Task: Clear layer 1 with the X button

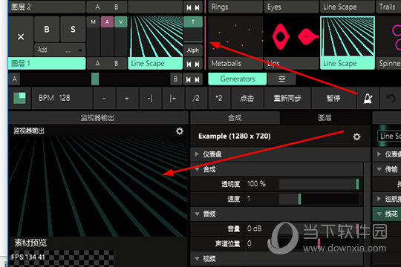Action: click(x=21, y=36)
